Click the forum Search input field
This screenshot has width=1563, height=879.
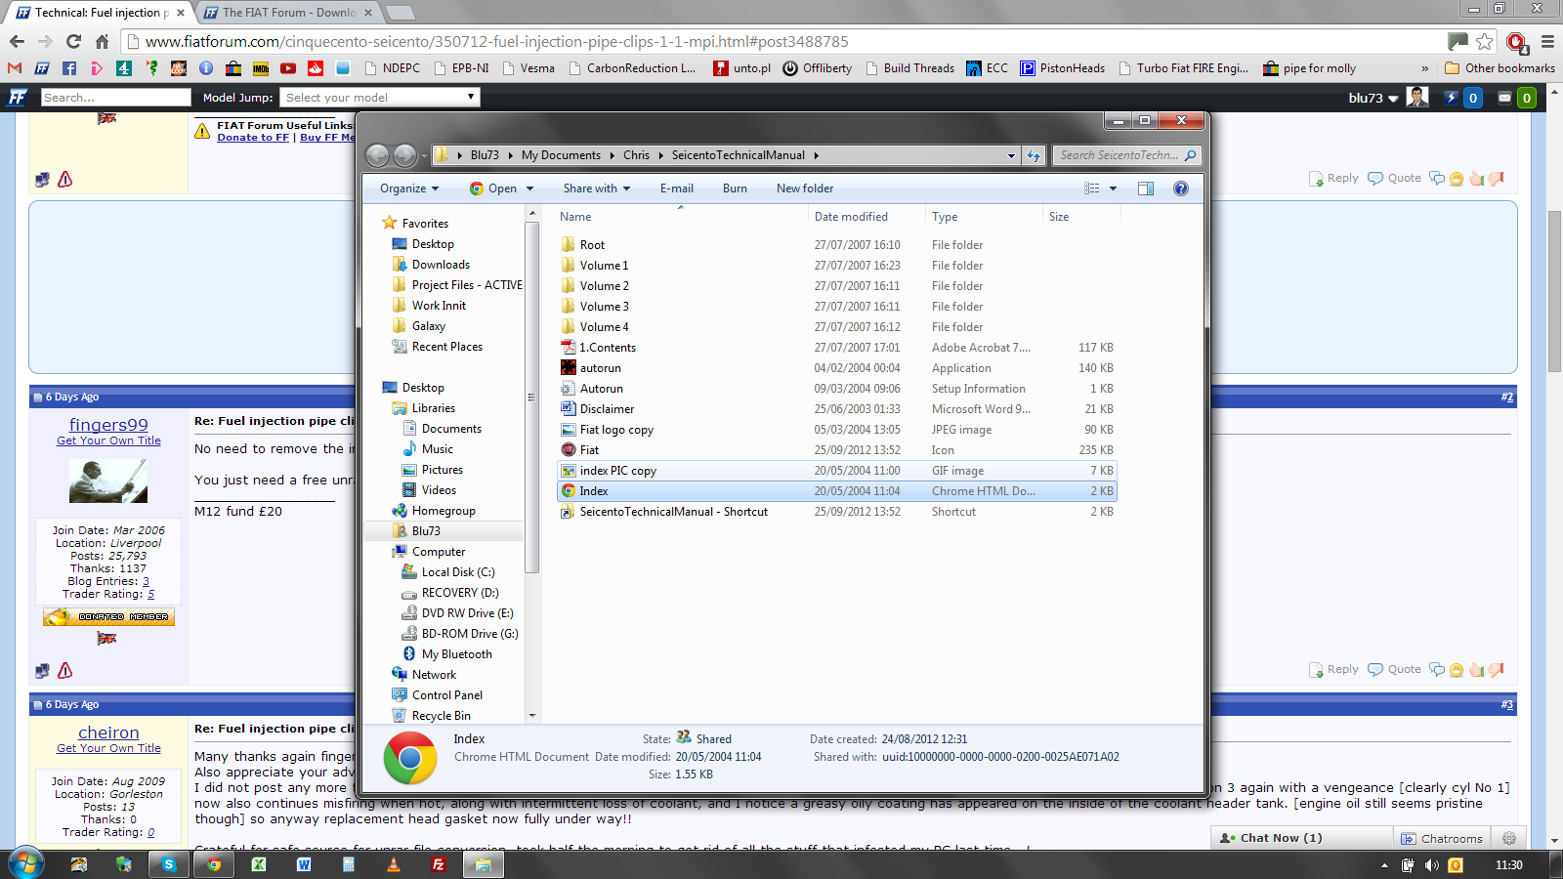[x=115, y=98]
